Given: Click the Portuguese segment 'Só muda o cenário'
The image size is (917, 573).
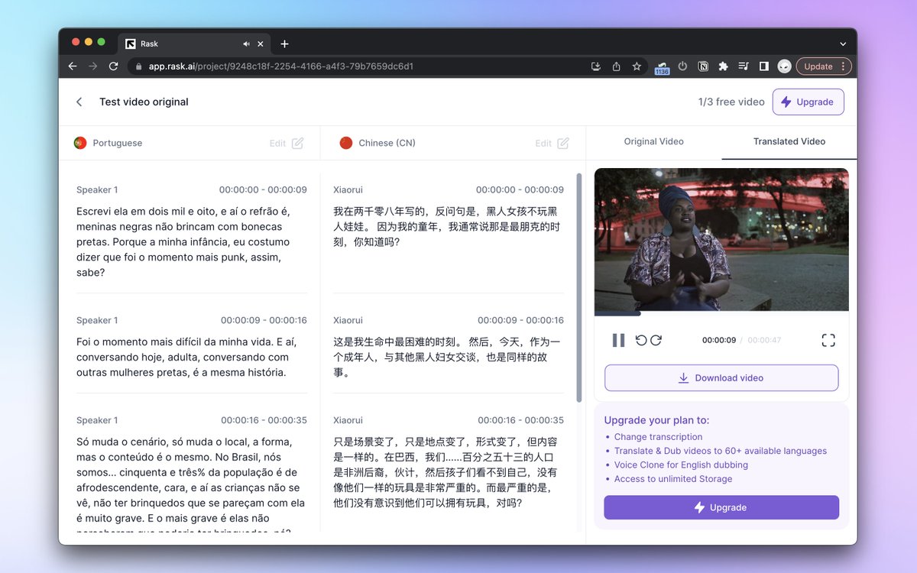Looking at the screenshot, I should [x=190, y=483].
